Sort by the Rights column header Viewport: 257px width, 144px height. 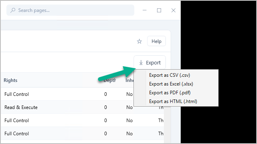(10, 80)
